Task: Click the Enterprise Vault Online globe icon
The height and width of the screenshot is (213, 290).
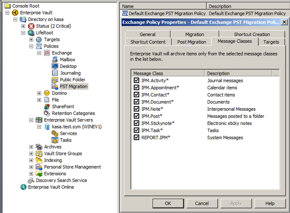Action: point(23,187)
